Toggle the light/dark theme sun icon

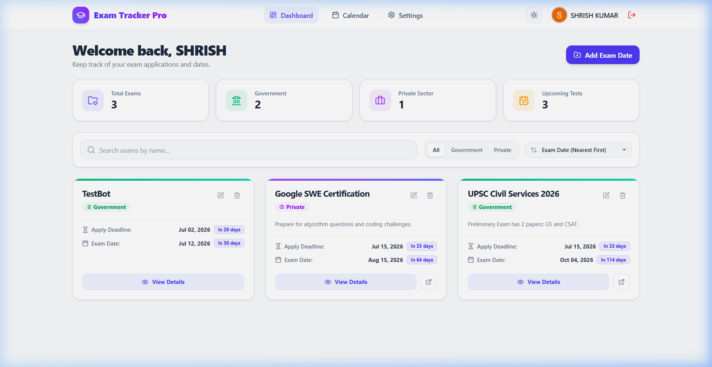pos(534,15)
